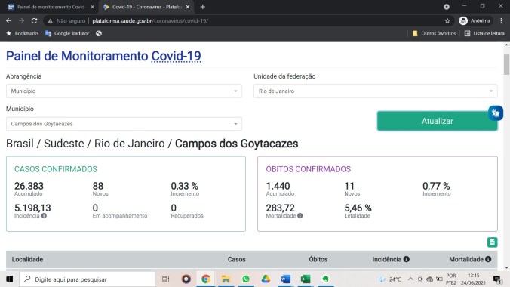Open the notification center icon

497,279
